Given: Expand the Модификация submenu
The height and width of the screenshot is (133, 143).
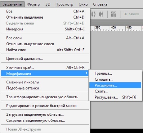Looking at the screenshot, I should pyautogui.click(x=45, y=73).
